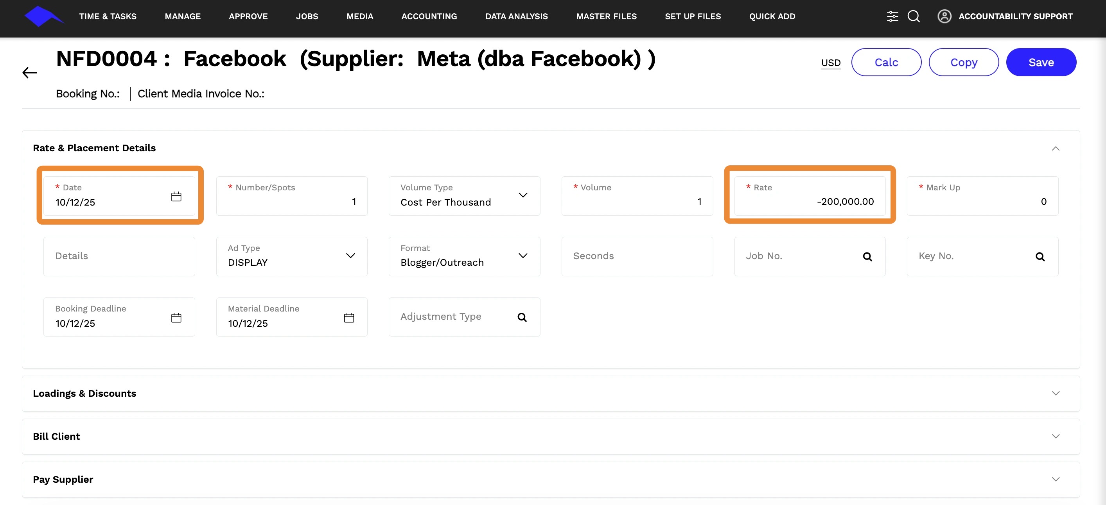The image size is (1106, 505).
Task: Click the Calc button
Action: pos(886,62)
